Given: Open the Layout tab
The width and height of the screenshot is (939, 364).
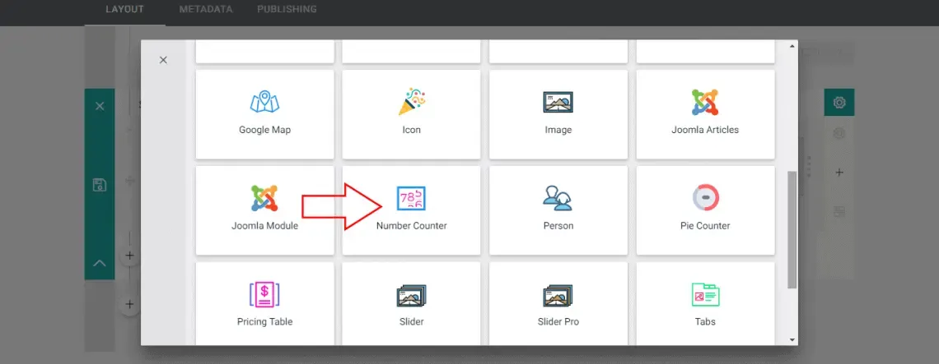Looking at the screenshot, I should [x=124, y=10].
